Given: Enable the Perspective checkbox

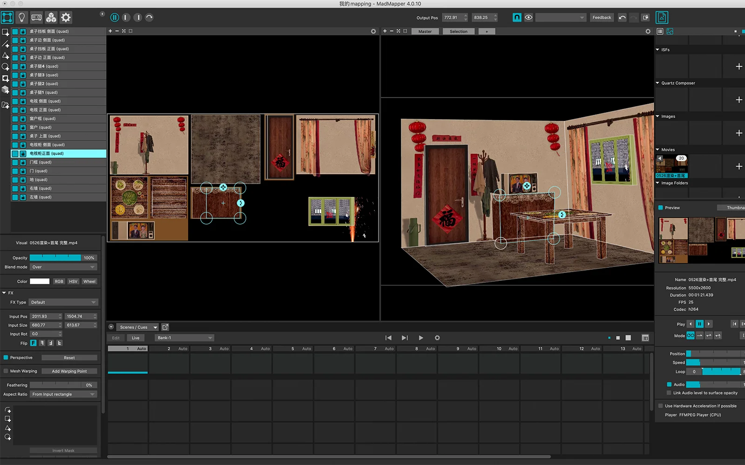Looking at the screenshot, I should tap(6, 358).
